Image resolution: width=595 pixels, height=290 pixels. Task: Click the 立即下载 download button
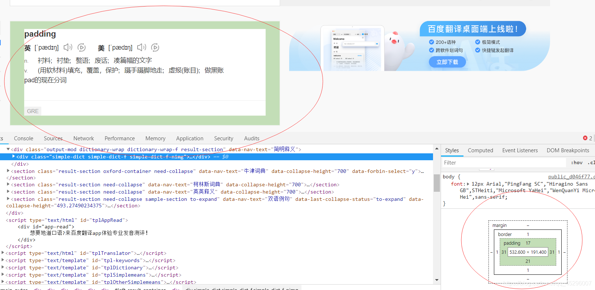pos(447,62)
